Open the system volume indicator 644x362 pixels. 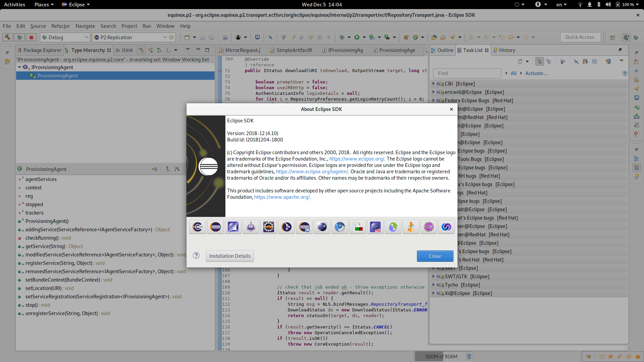608,4
